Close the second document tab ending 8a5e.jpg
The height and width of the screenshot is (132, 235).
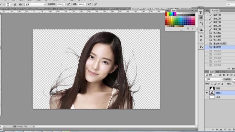129,9
